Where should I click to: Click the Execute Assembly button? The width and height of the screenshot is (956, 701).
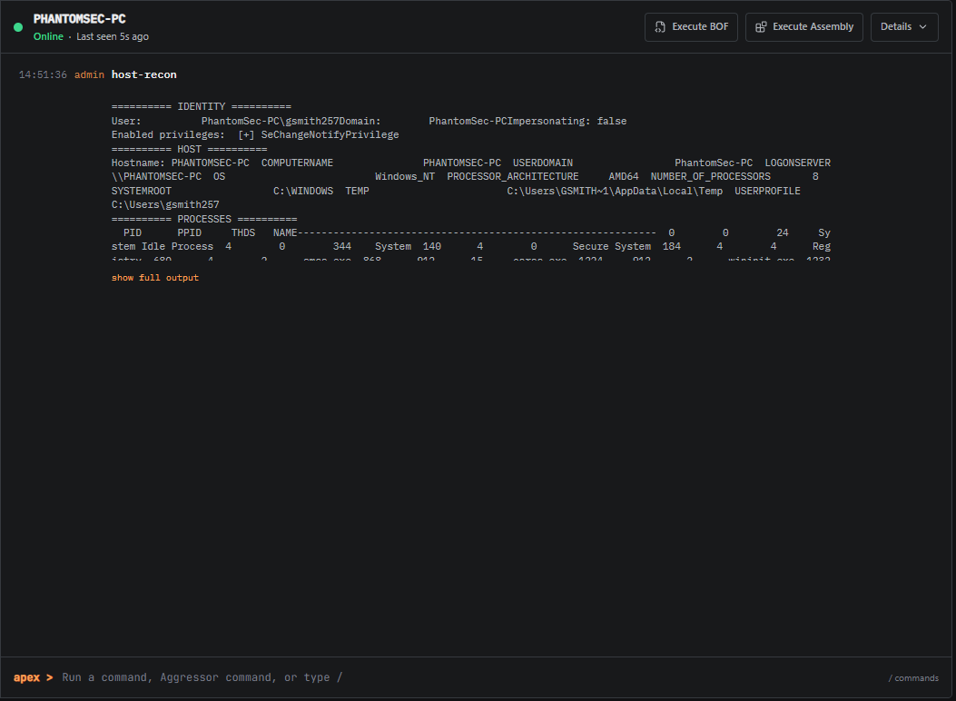804,27
